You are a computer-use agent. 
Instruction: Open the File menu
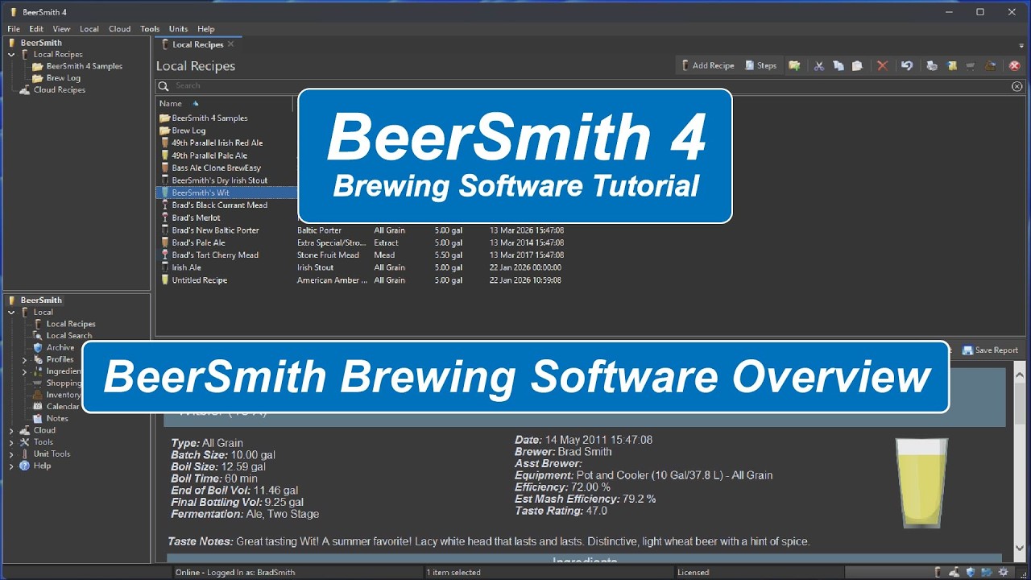tap(14, 29)
